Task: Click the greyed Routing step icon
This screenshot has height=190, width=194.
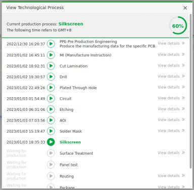Action: (51, 176)
